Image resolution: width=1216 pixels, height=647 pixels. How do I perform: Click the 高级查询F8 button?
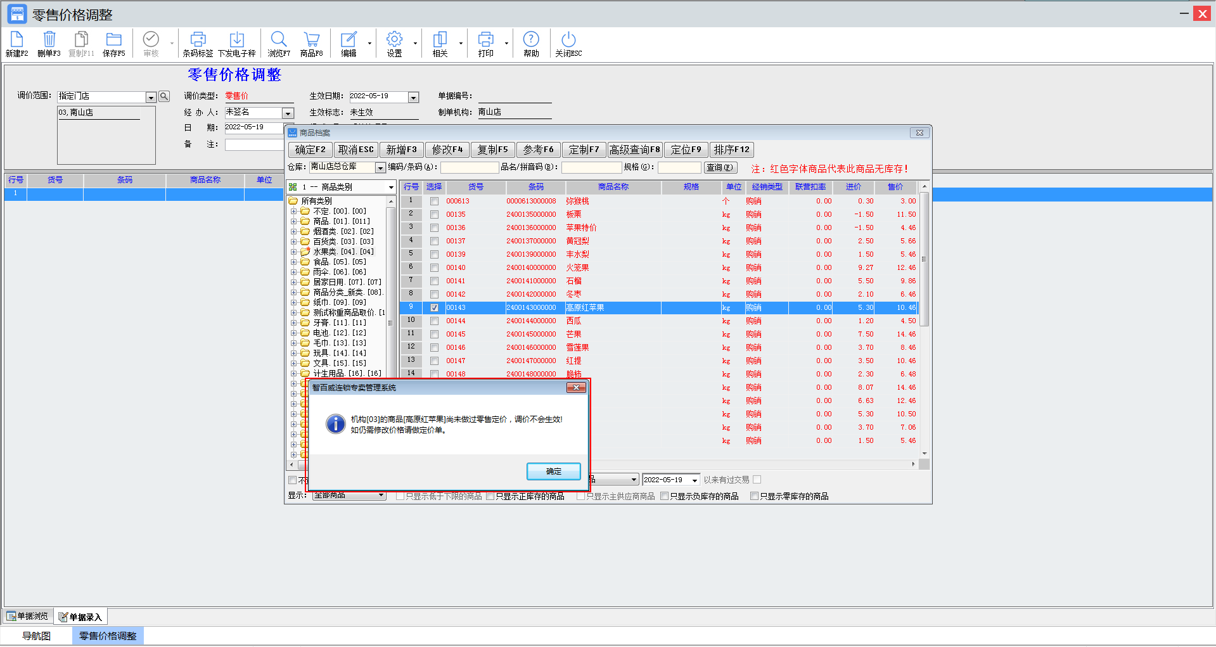(634, 150)
